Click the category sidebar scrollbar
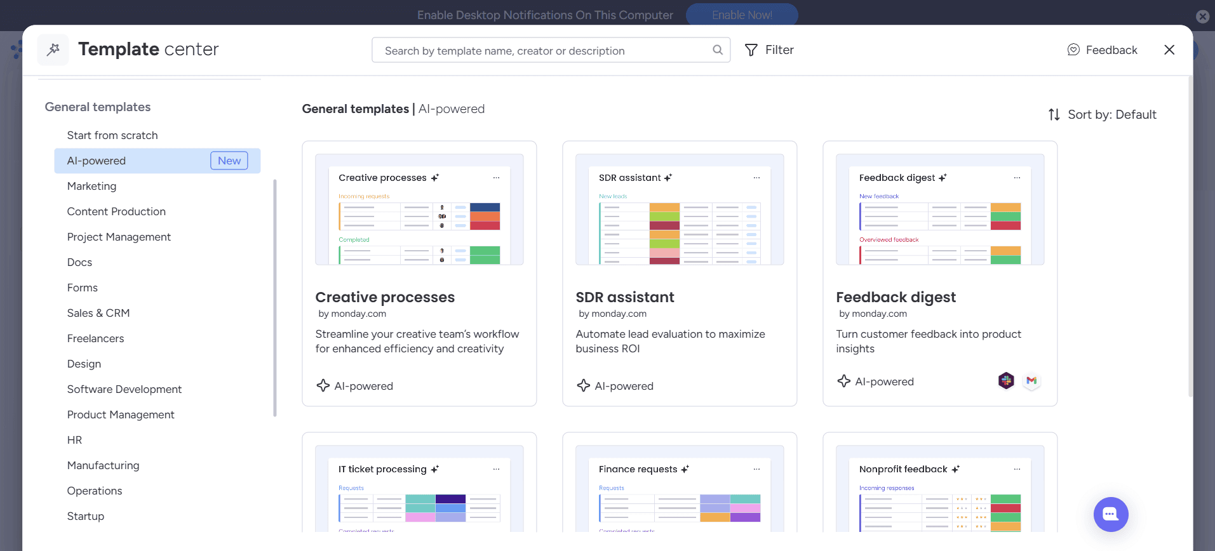1215x551 pixels. pyautogui.click(x=275, y=298)
